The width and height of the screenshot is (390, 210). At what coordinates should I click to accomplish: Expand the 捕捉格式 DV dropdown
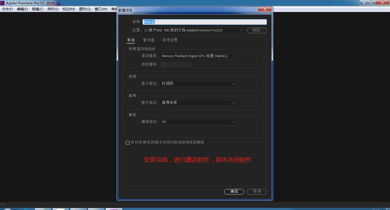coord(198,122)
